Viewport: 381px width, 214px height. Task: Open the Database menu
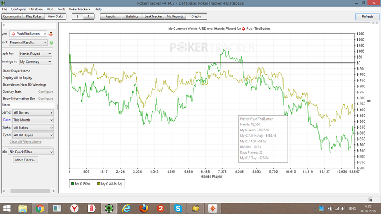(36, 9)
